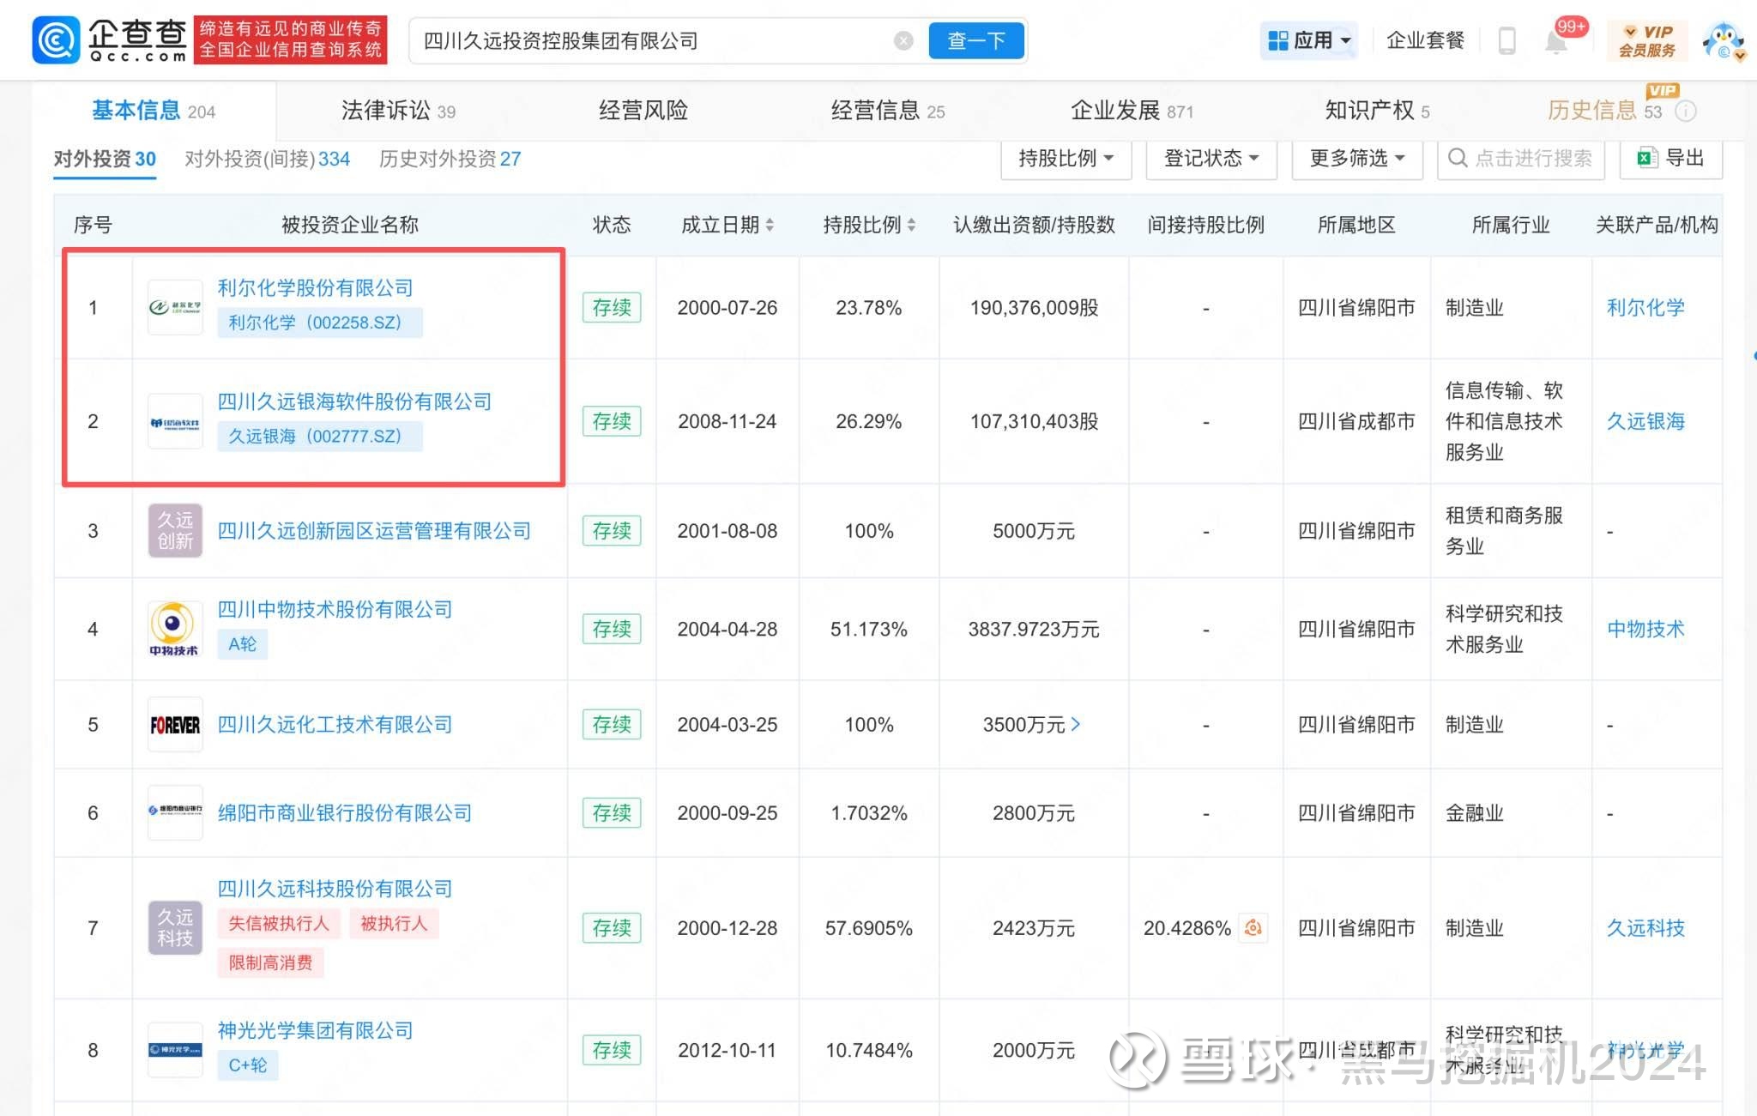Open 更多筛选 options
The width and height of the screenshot is (1757, 1116).
[1357, 159]
